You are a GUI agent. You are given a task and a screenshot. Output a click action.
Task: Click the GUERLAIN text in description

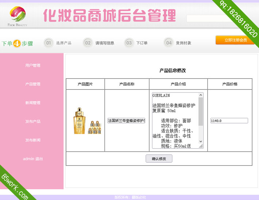tap(161, 95)
